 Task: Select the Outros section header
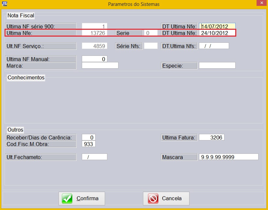click(x=15, y=130)
